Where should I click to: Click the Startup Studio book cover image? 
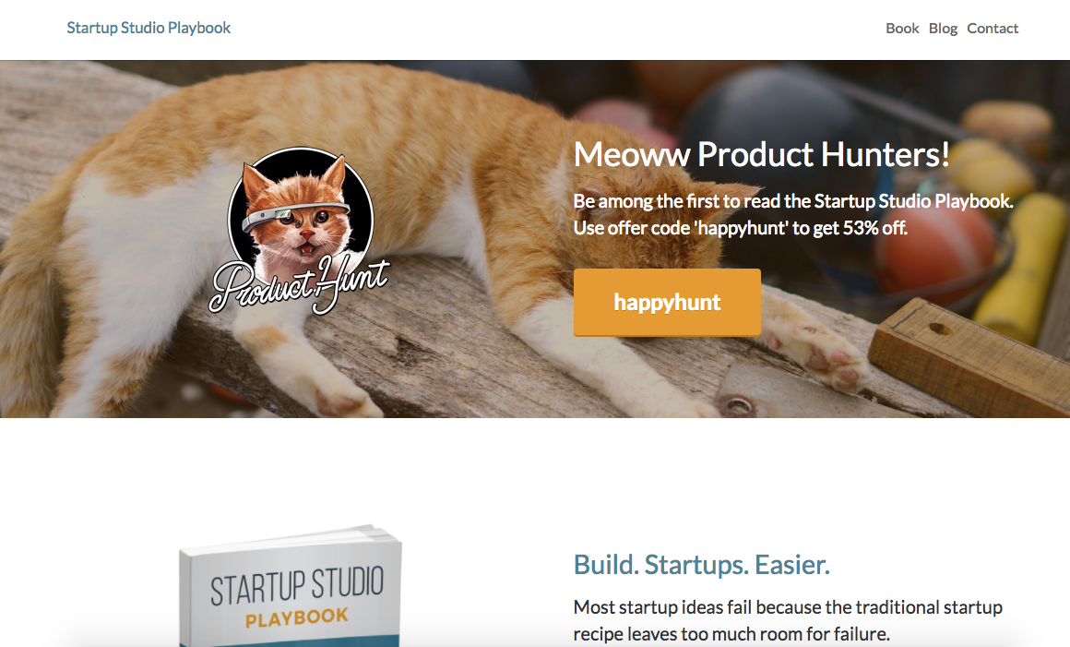pyautogui.click(x=291, y=586)
